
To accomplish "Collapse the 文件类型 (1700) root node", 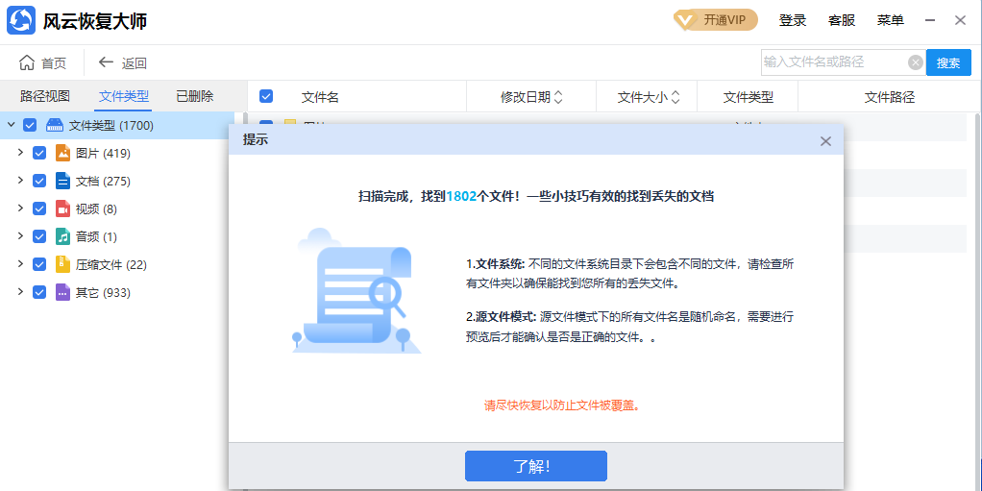I will [x=11, y=125].
